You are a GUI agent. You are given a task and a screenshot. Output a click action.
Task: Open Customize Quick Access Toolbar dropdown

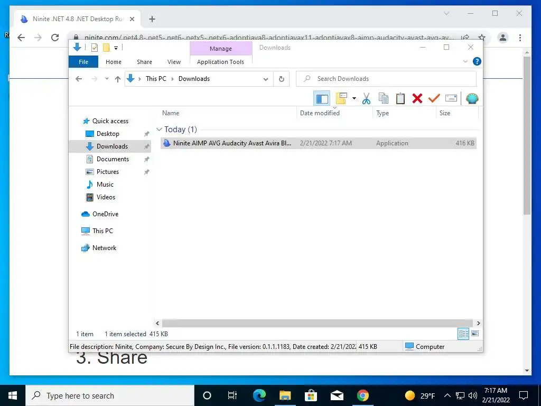(116, 48)
